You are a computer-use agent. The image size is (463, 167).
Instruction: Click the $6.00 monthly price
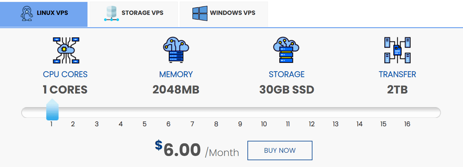182,150
